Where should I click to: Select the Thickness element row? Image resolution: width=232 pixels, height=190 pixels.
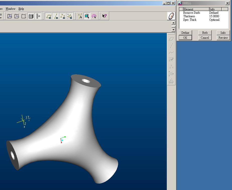[x=204, y=16]
